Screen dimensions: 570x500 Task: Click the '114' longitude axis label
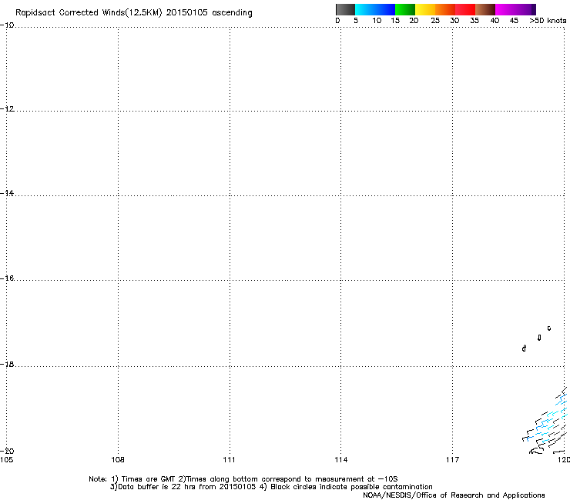tap(341, 460)
